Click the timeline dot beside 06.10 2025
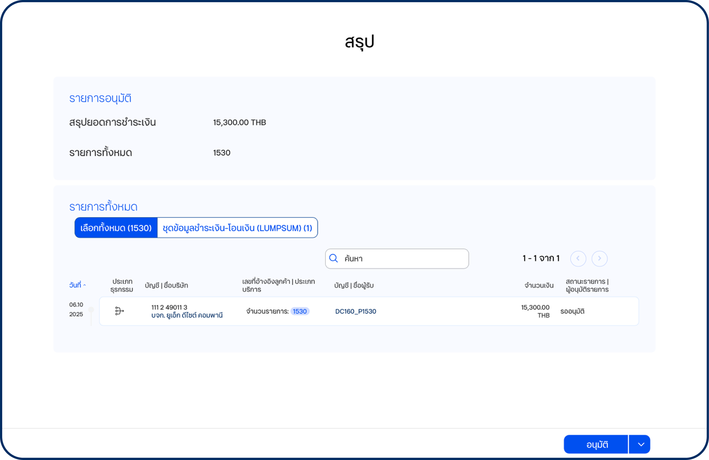Viewport: 709px width, 460px height. pyautogui.click(x=91, y=310)
